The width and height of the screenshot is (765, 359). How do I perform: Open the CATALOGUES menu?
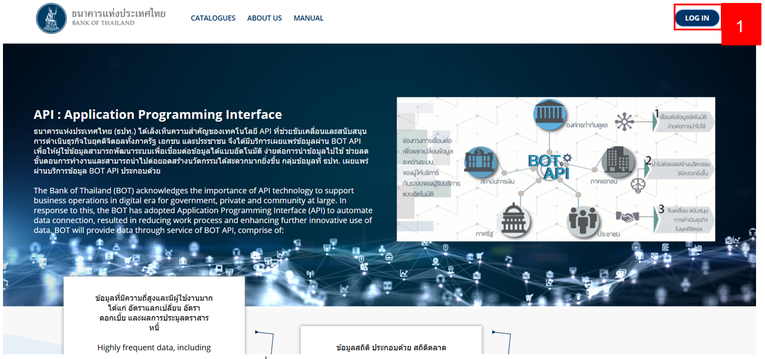213,18
